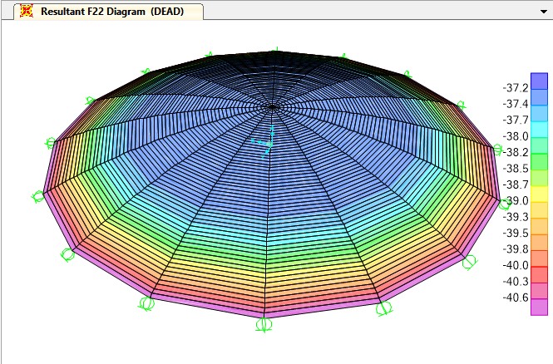Viewport: 553px width, 364px height.
Task: Click the -37.7 legend value
Action: click(x=516, y=121)
